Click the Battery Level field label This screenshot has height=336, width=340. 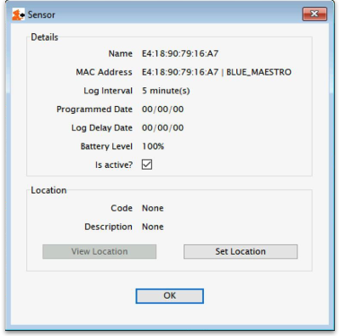pyautogui.click(x=106, y=146)
